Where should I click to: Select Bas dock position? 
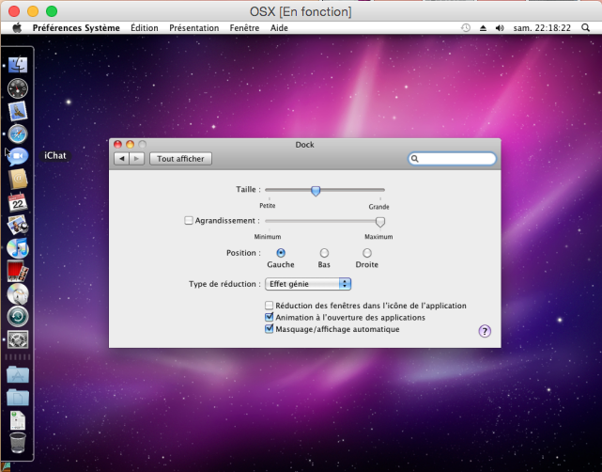(x=324, y=253)
